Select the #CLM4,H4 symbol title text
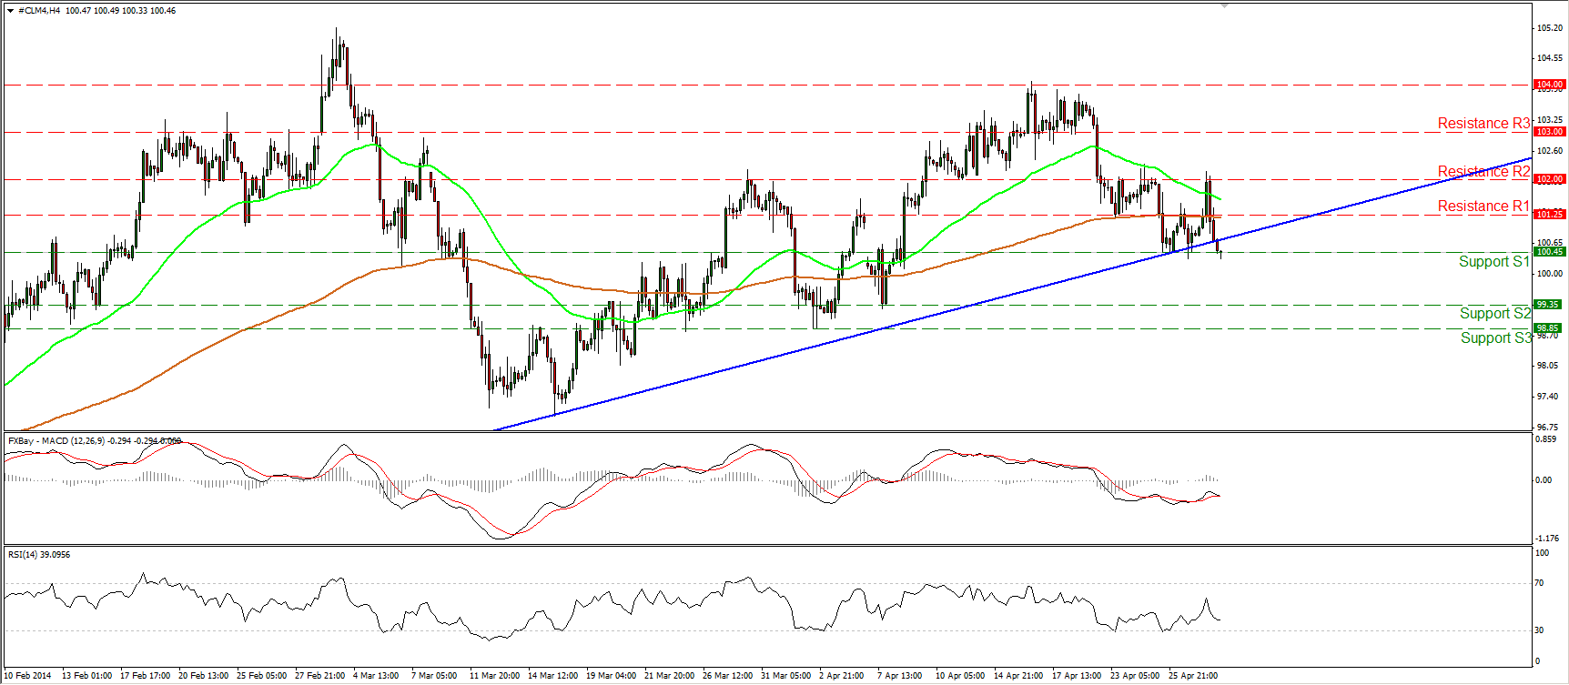 coord(39,11)
